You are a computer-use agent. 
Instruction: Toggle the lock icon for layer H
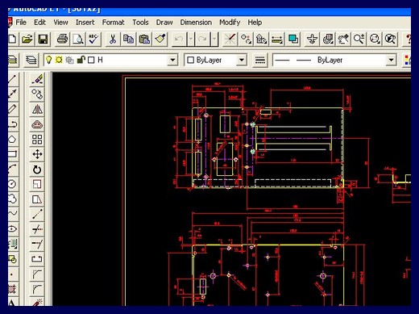point(81,60)
